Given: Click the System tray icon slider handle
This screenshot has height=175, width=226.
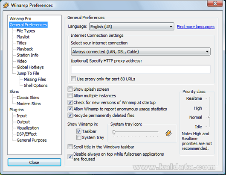Looking at the screenshot, I should [x=114, y=132].
